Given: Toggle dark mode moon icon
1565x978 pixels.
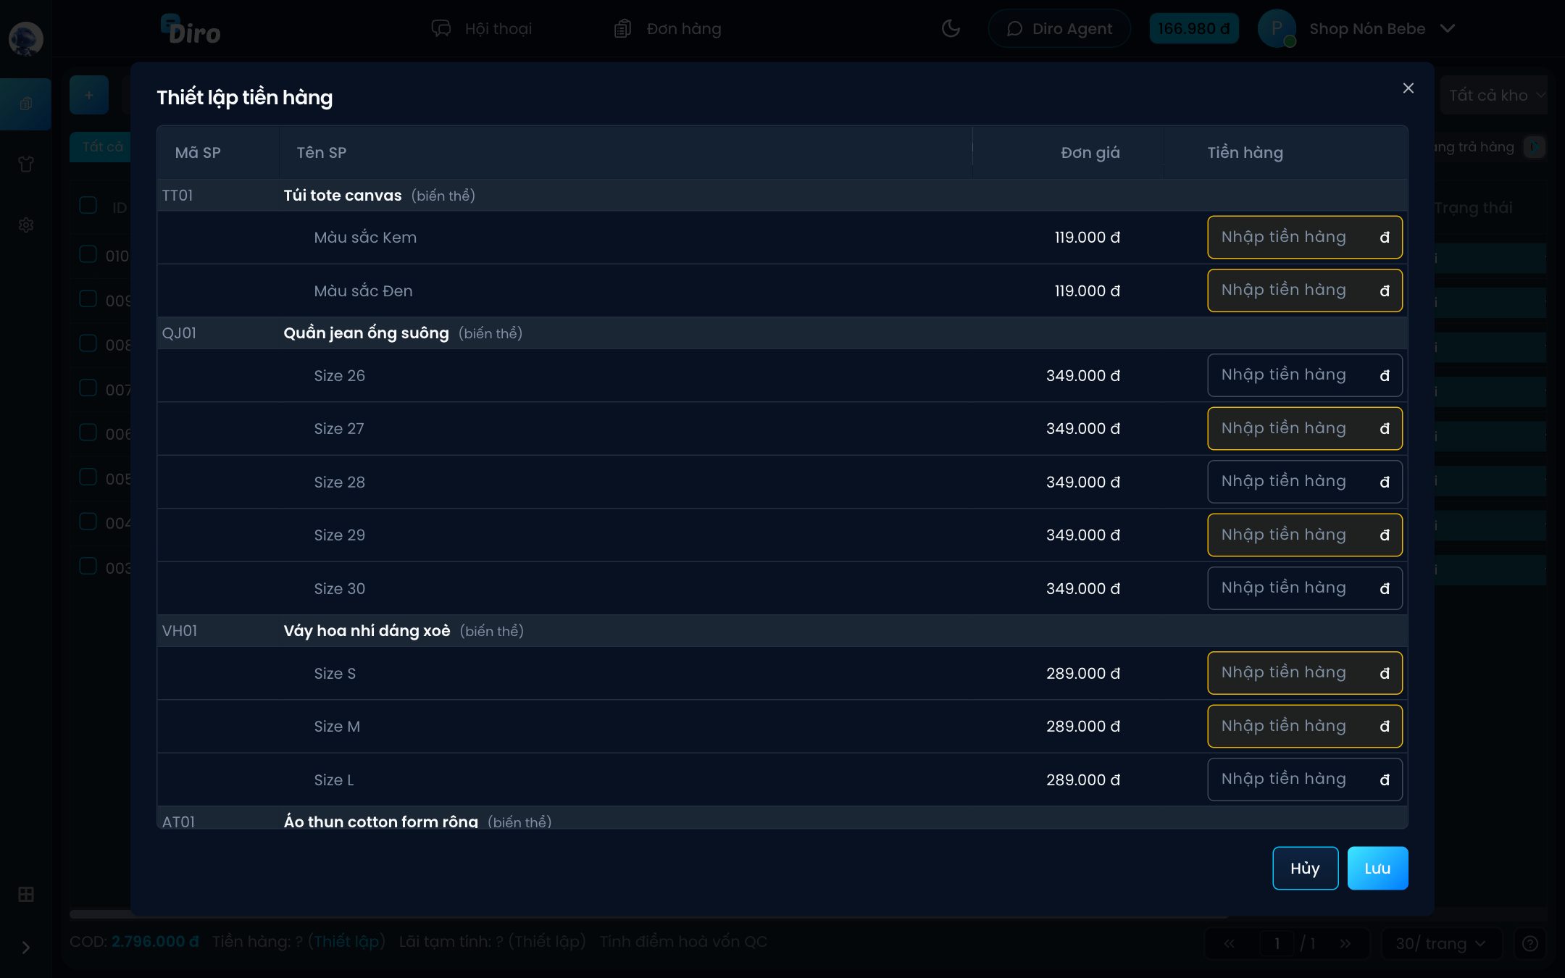Looking at the screenshot, I should pos(951,29).
